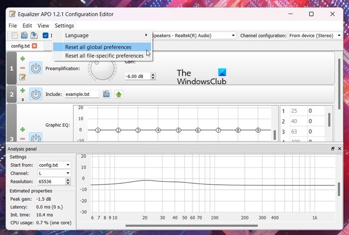Screen dimensions: 349x235
Task: Click the gain value 0 beside 40
Action: click(x=316, y=121)
